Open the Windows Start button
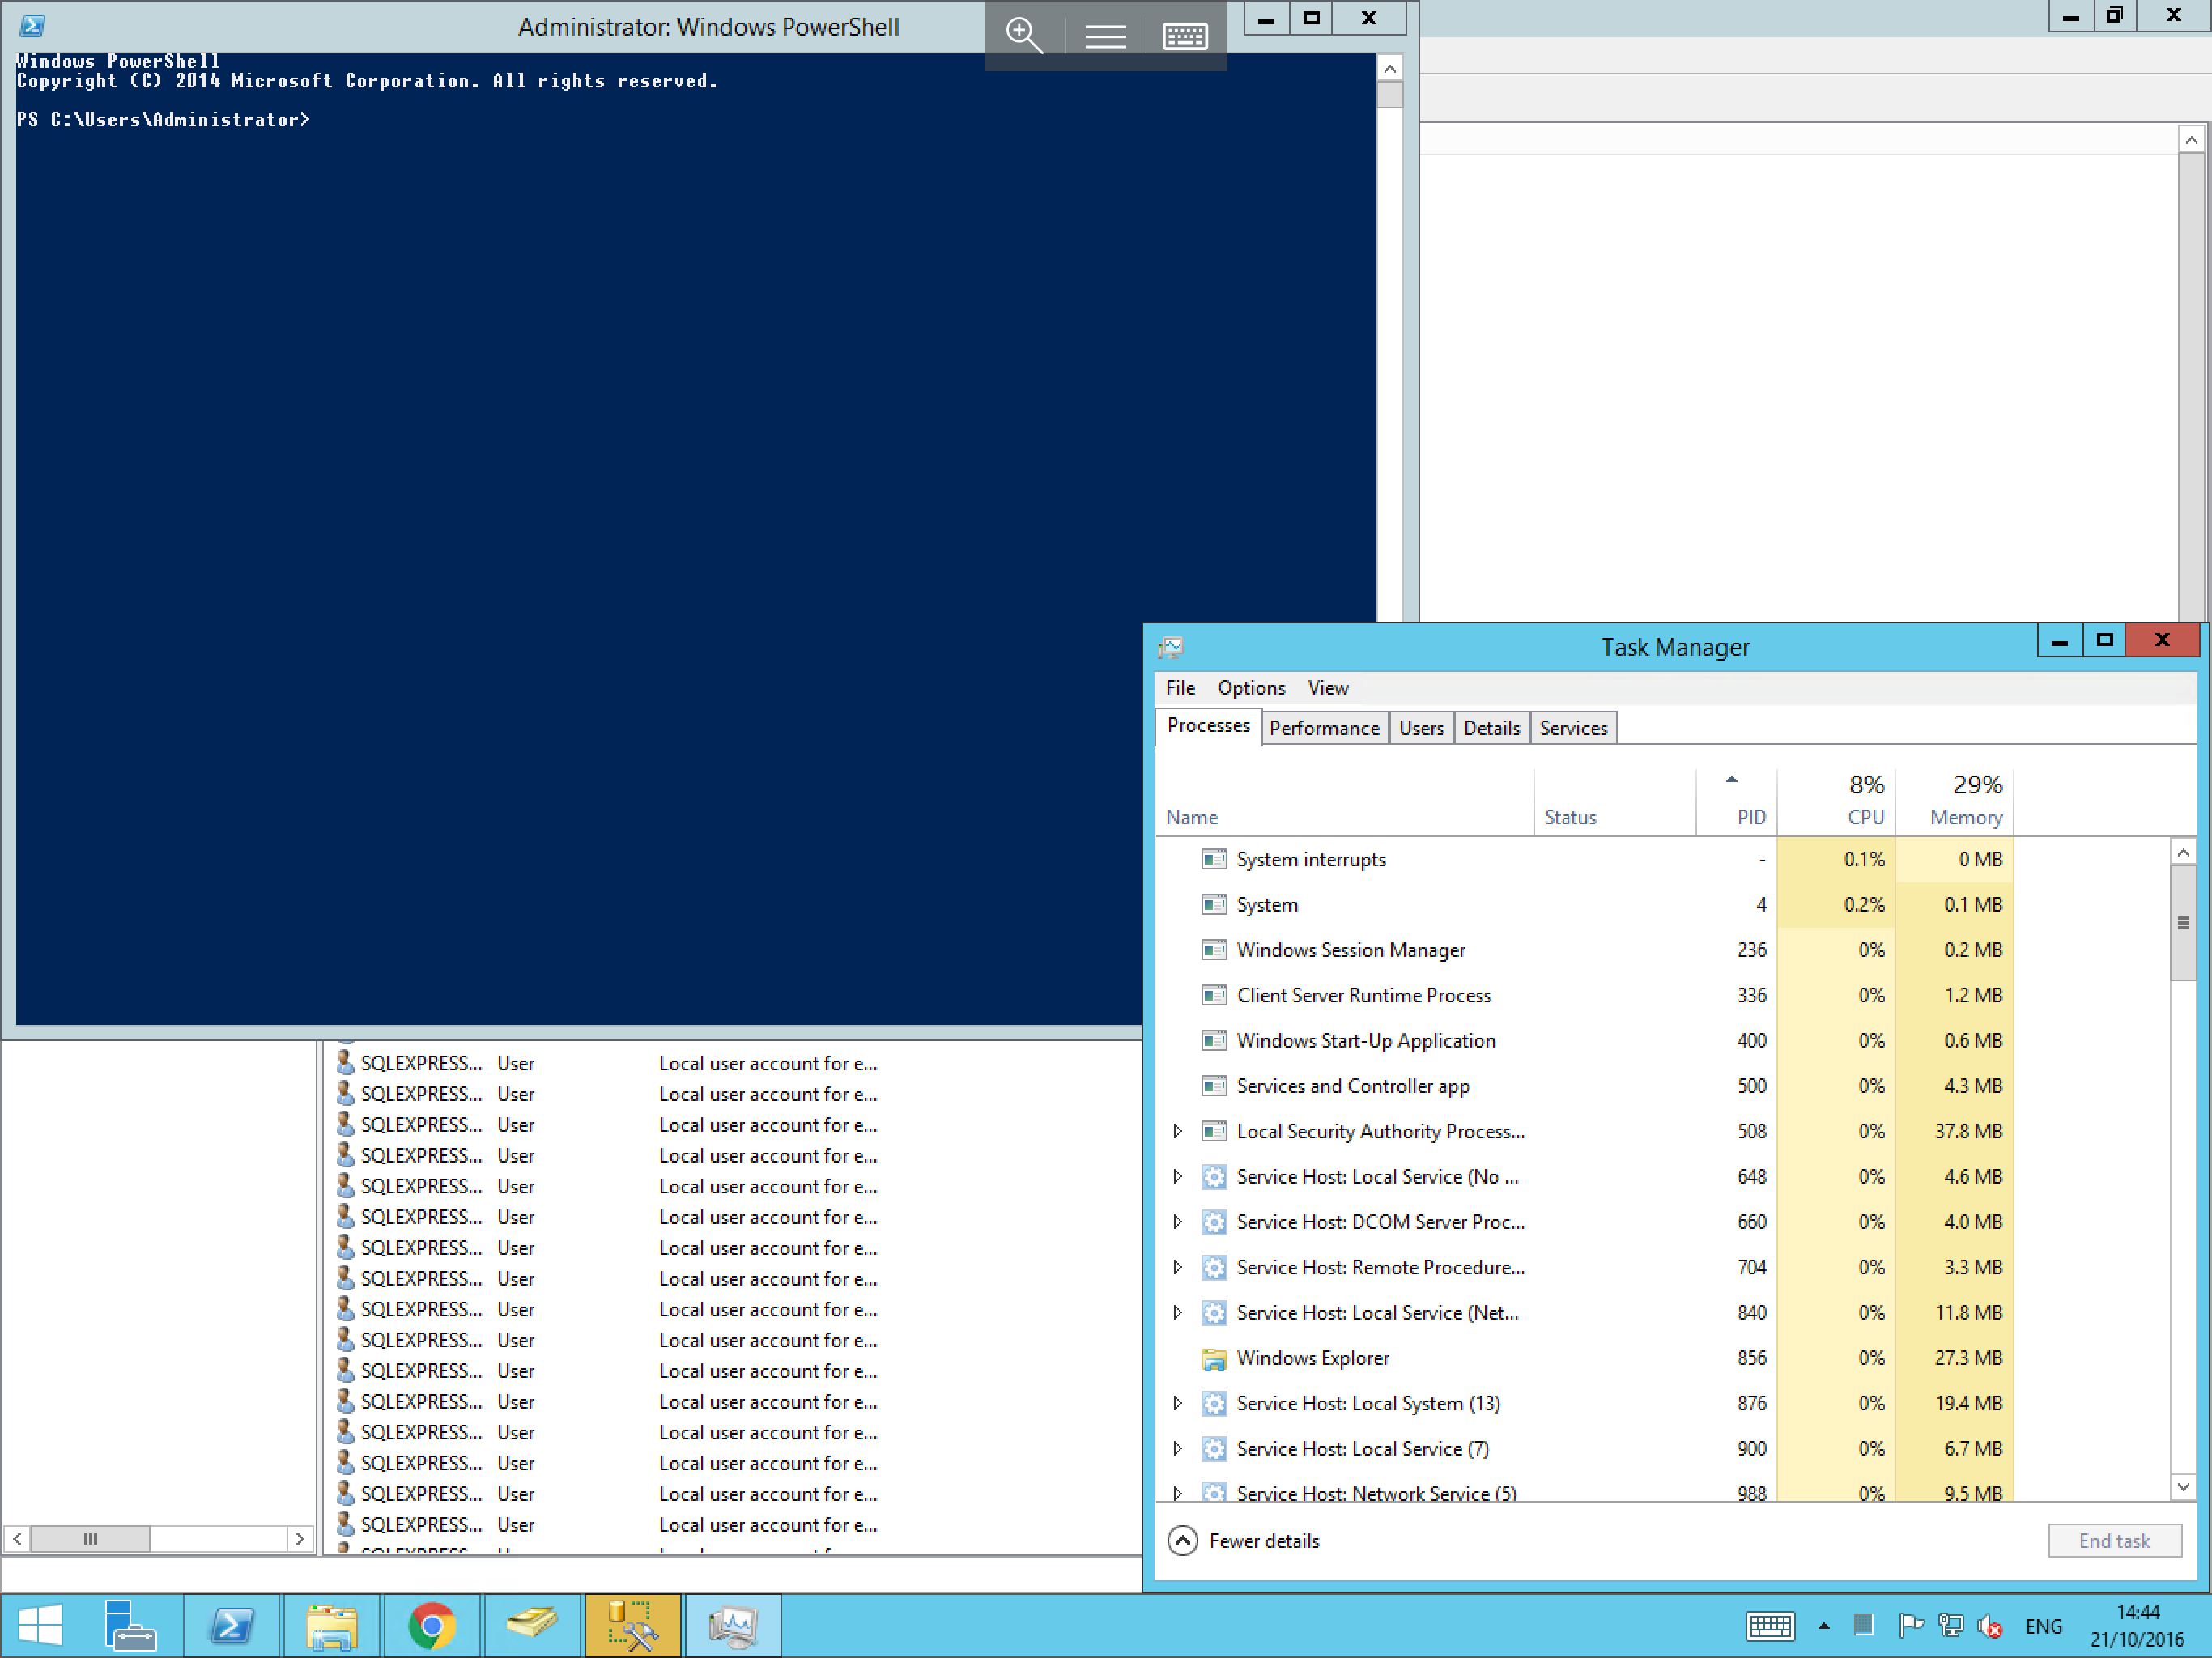Viewport: 2212px width, 1658px height. pos(41,1625)
